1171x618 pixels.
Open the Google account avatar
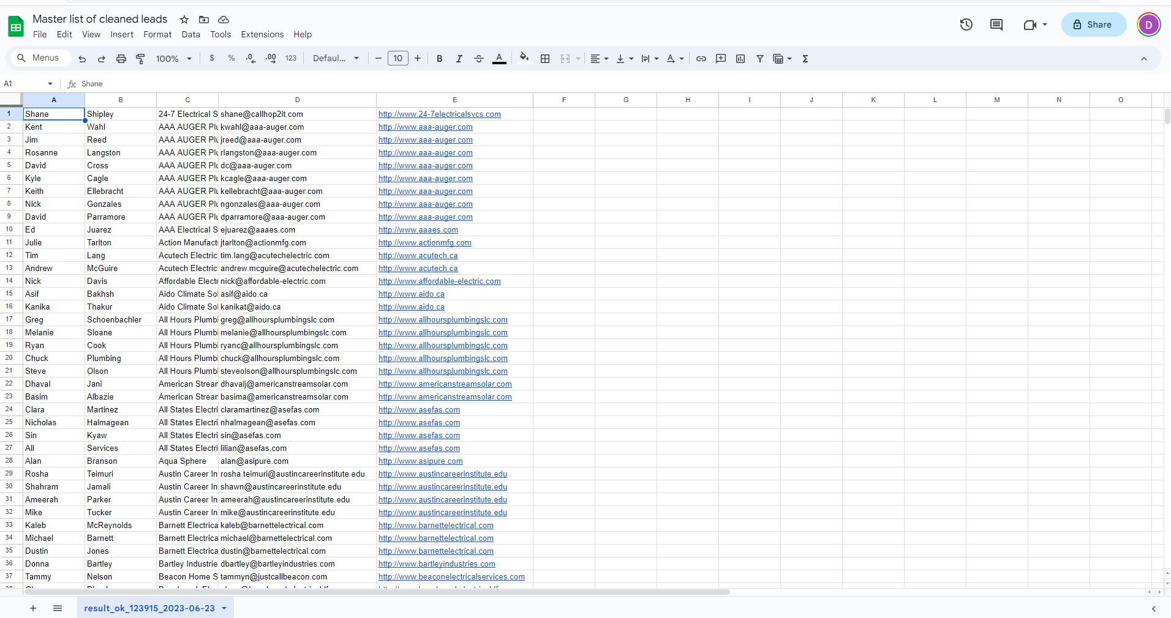(x=1148, y=24)
